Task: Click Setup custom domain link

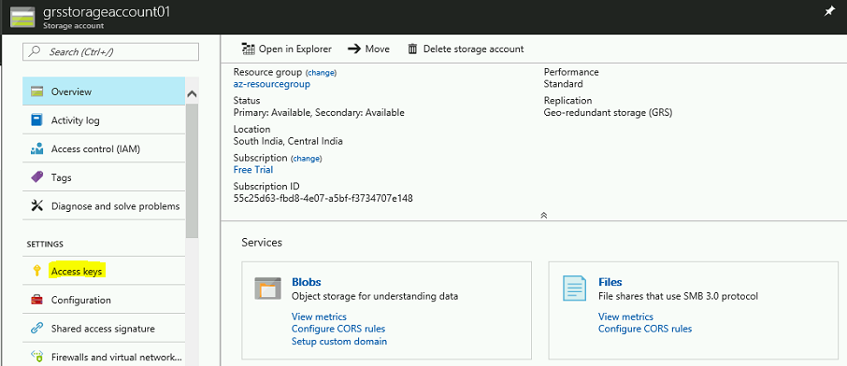Action: 339,341
